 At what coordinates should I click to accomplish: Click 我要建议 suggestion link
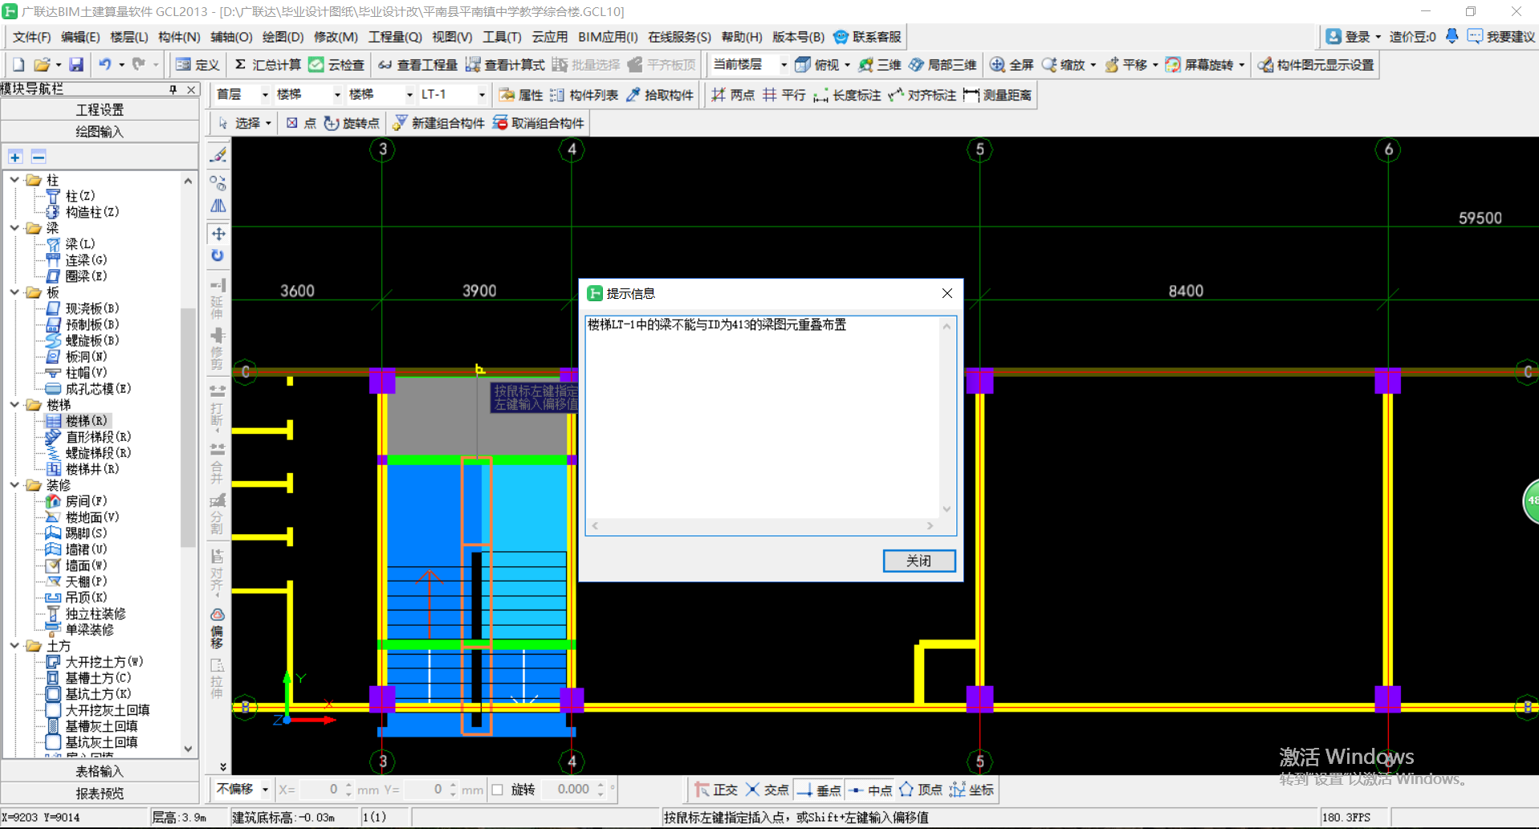click(1501, 37)
